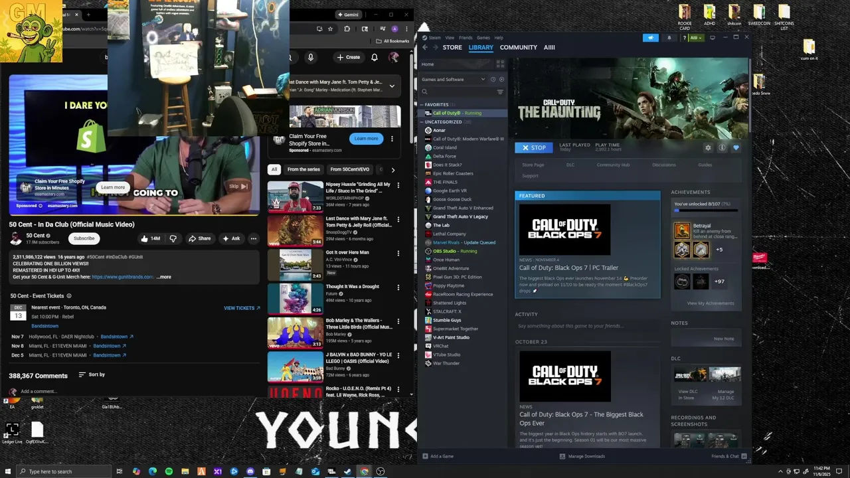This screenshot has width=850, height=478.
Task: Open OBS Studio from the taskbar
Action: pos(381,471)
